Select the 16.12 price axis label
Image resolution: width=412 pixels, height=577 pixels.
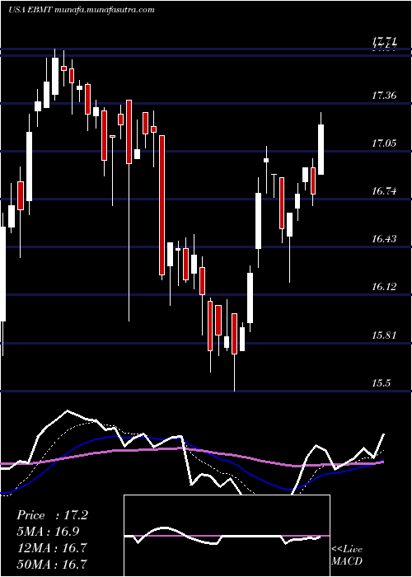[384, 287]
